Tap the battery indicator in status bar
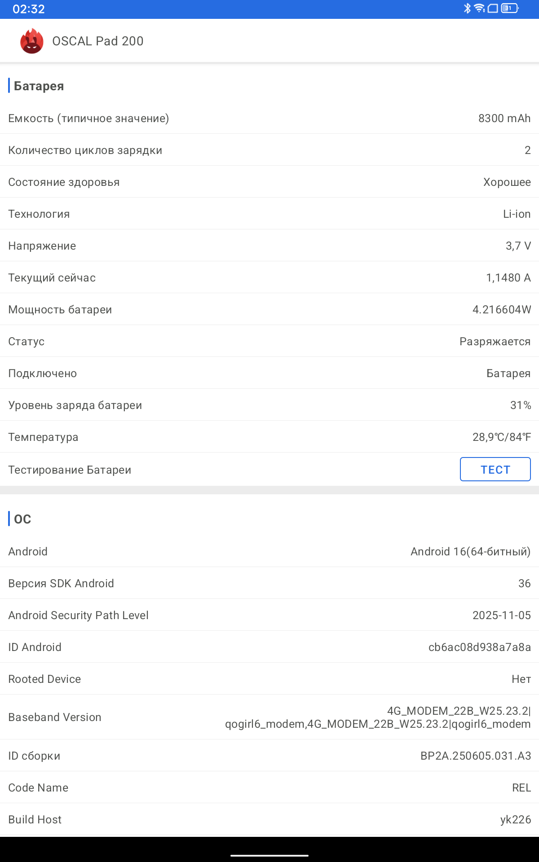The height and width of the screenshot is (862, 539). point(510,8)
